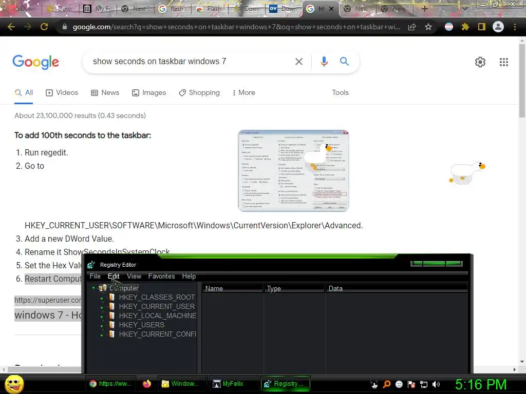Switch to Chrome taskbar button

click(110, 384)
